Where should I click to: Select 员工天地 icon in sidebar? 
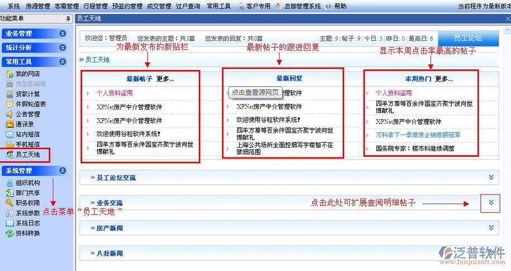tap(10, 154)
